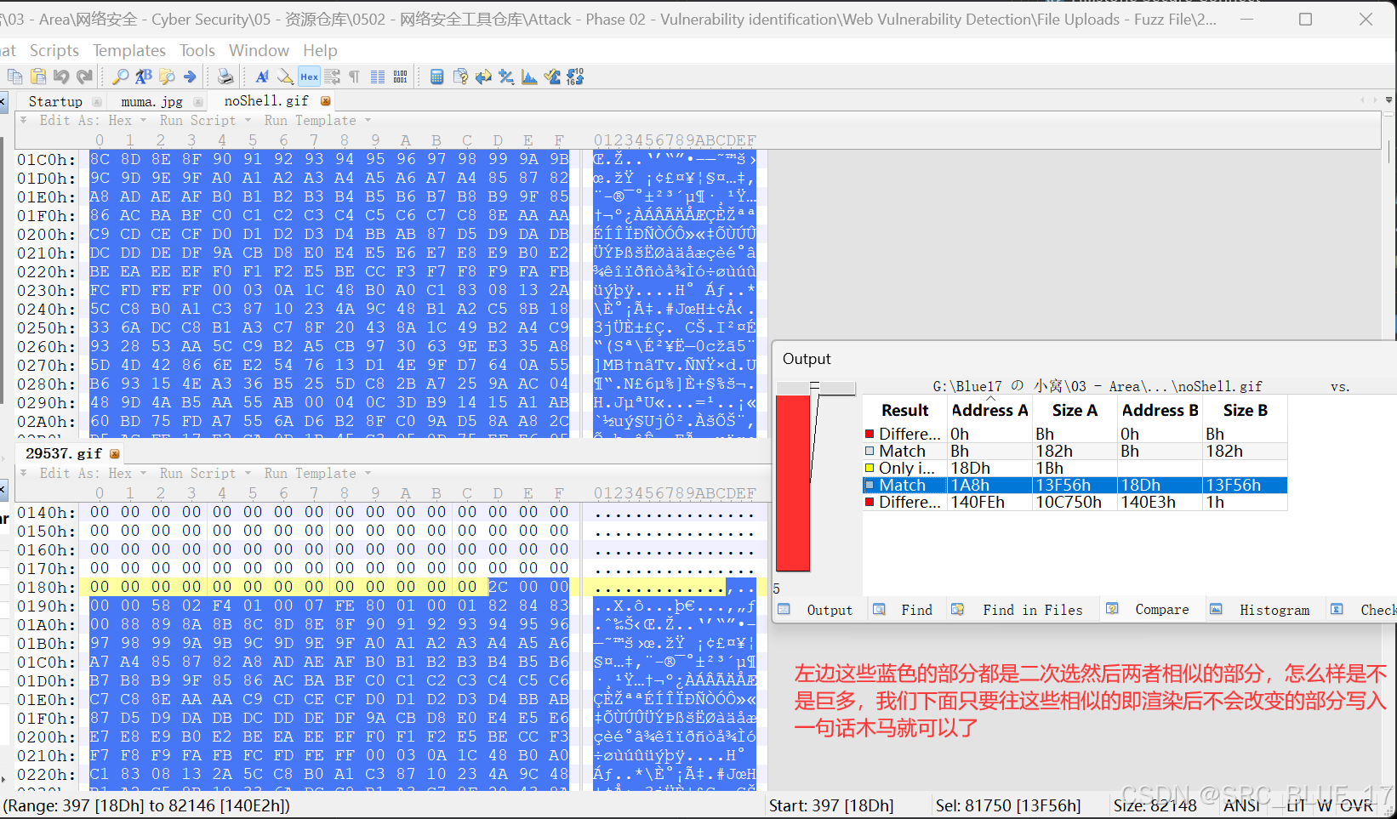
Task: Click the Redo arrow icon
Action: click(x=84, y=77)
